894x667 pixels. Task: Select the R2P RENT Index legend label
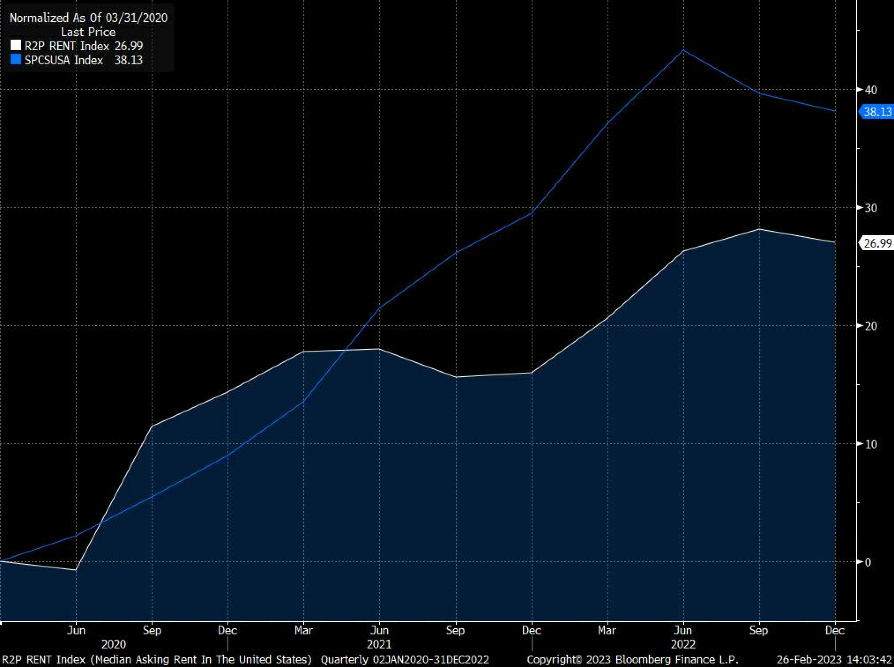(x=67, y=46)
